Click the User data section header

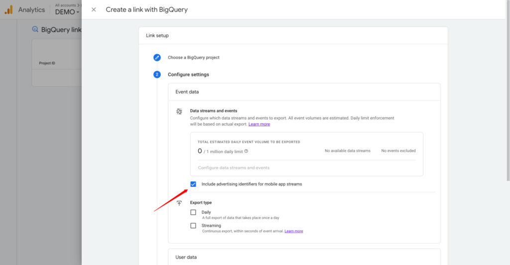pyautogui.click(x=186, y=257)
